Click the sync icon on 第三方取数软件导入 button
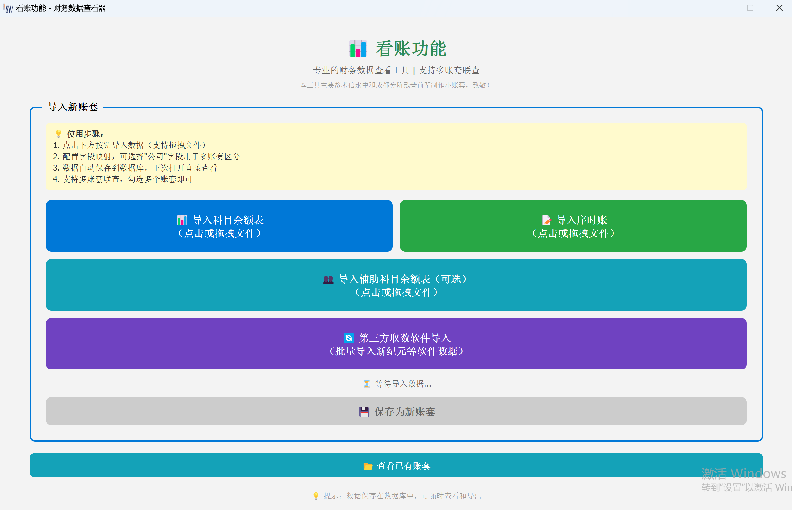The image size is (792, 510). pyautogui.click(x=349, y=338)
